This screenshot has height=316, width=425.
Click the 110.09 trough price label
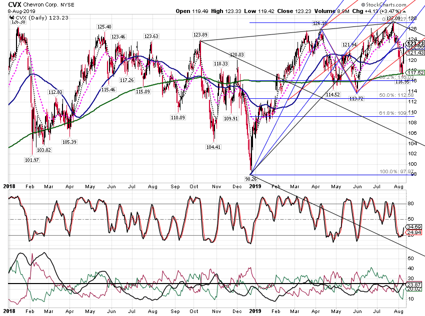coord(178,117)
